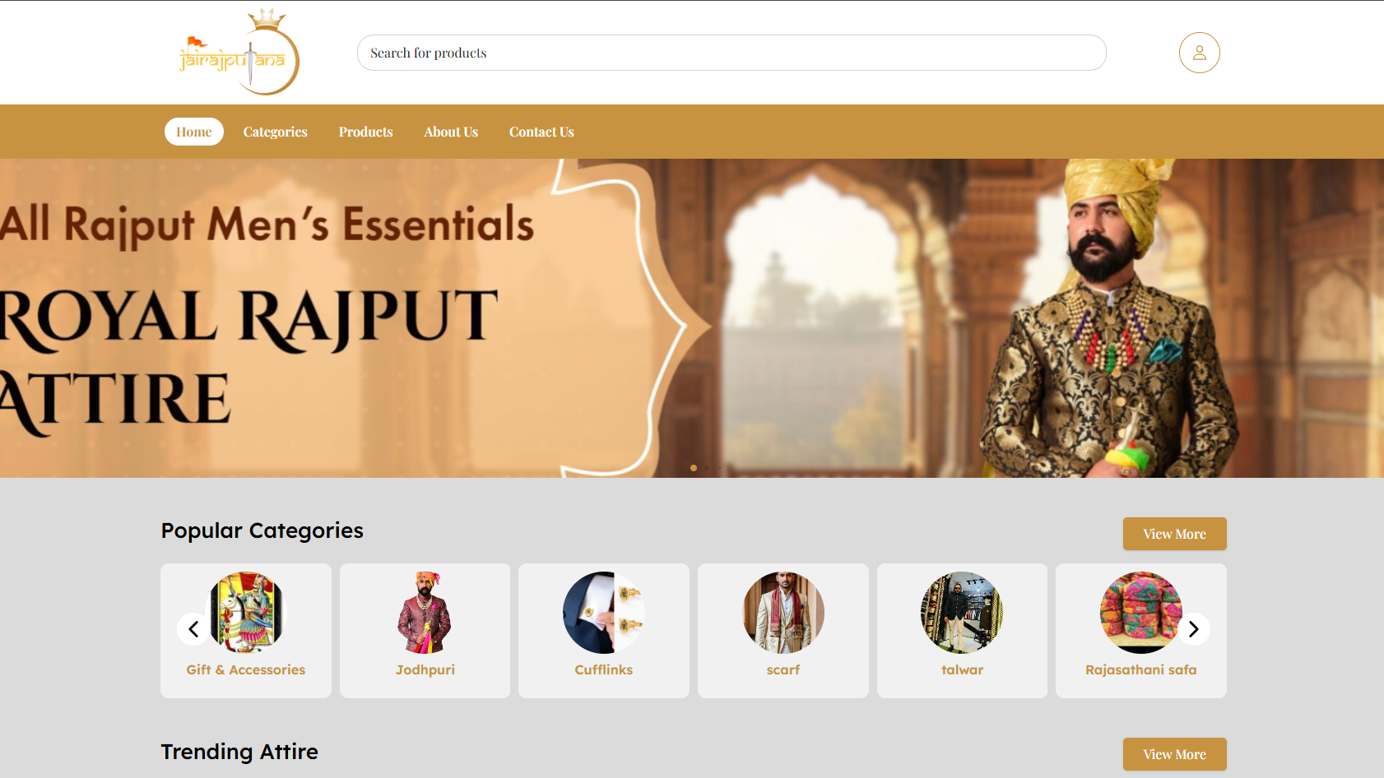Visit the About Us page
Image resolution: width=1384 pixels, height=778 pixels.
451,132
